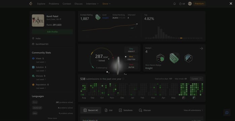Go to the Explore page
Screen dimensions: 235x121
pyautogui.click(x=41, y=4)
